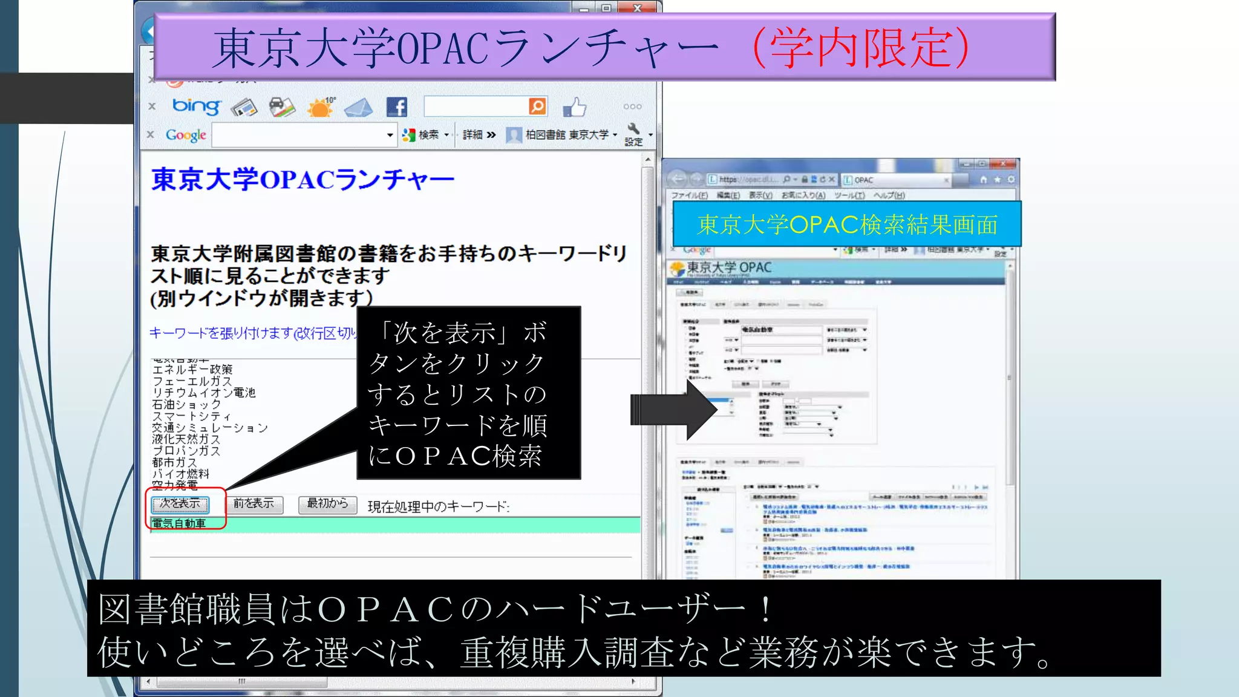This screenshot has height=697, width=1239.
Task: Click the refresh icon in OPAC address bar
Action: 823,179
